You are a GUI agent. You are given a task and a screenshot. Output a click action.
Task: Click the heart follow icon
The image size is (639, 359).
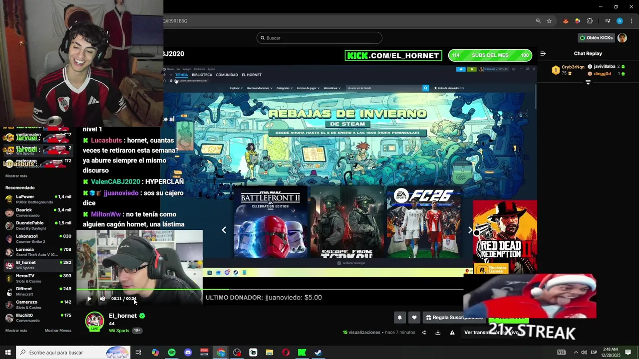[414, 317]
